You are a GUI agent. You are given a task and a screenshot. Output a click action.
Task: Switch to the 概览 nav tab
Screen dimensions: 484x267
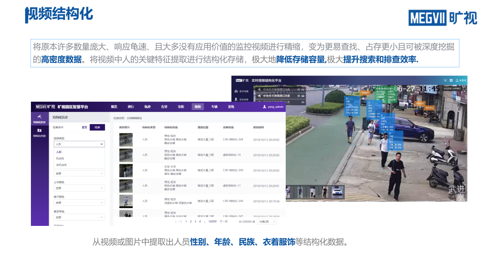click(x=114, y=107)
